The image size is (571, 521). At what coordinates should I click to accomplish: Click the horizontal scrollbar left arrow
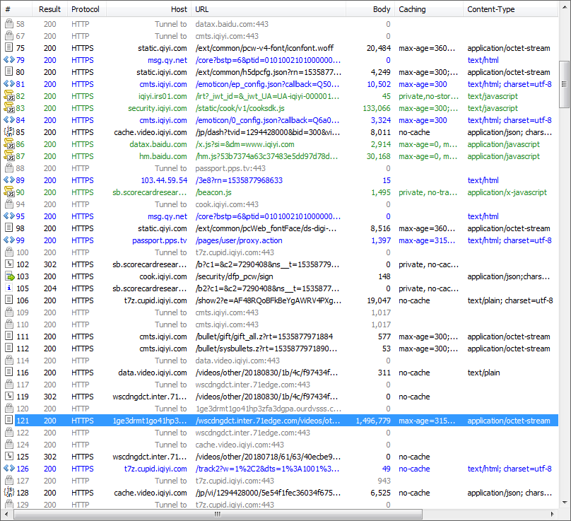point(6,515)
